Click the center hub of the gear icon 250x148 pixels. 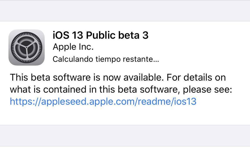click(x=27, y=48)
